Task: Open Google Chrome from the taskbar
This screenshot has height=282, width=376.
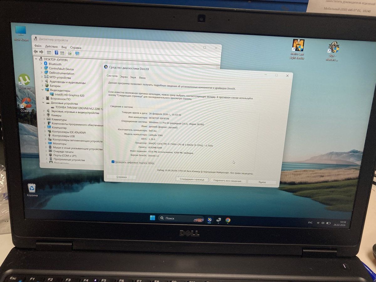Action: tap(228, 220)
